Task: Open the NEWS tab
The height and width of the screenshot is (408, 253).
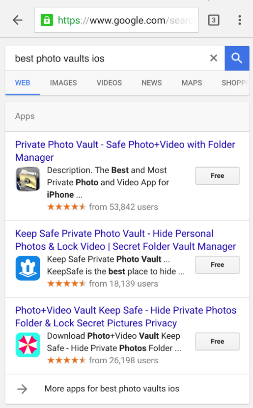Action: tap(152, 83)
